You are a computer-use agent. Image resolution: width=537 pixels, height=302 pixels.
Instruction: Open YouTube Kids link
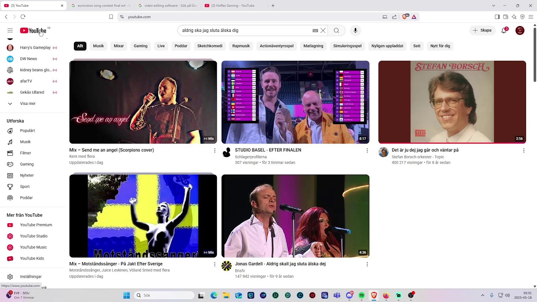click(x=32, y=258)
